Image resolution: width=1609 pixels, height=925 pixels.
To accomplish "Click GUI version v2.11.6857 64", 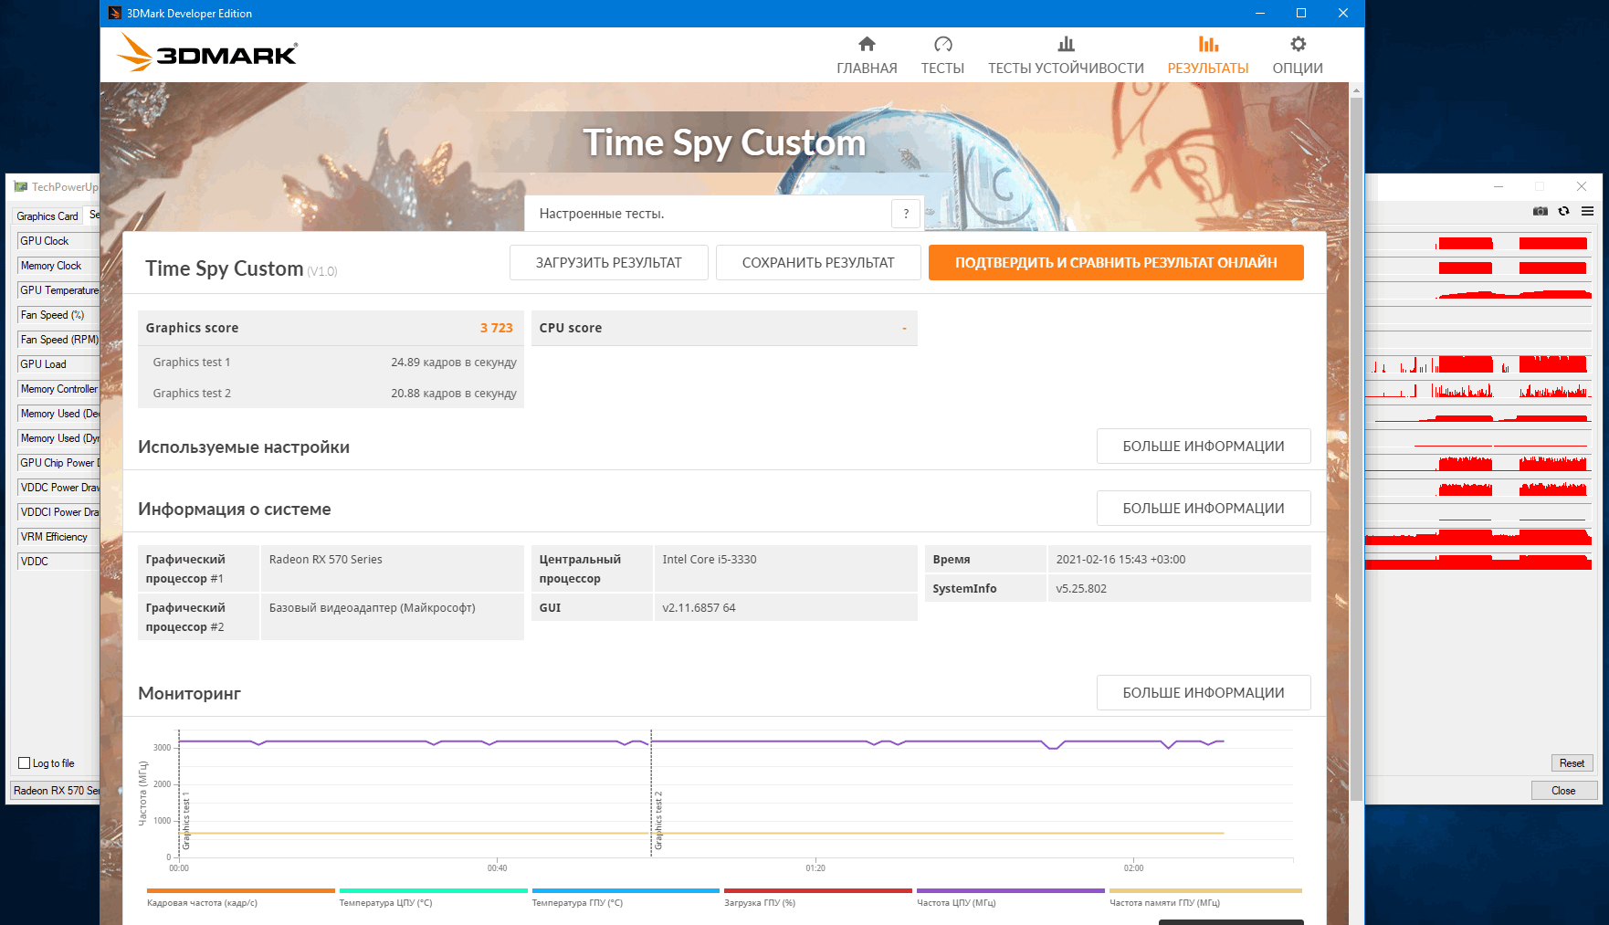I will coord(699,608).
